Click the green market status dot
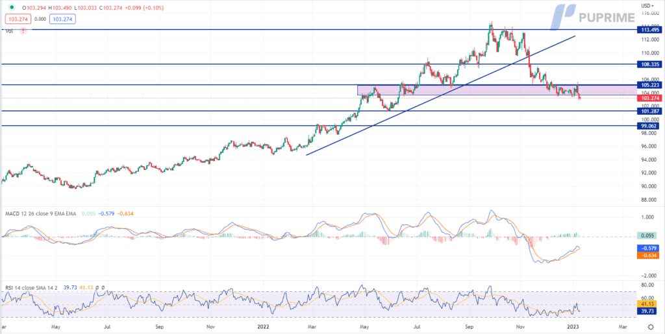This screenshot has width=665, height=334. point(11,8)
